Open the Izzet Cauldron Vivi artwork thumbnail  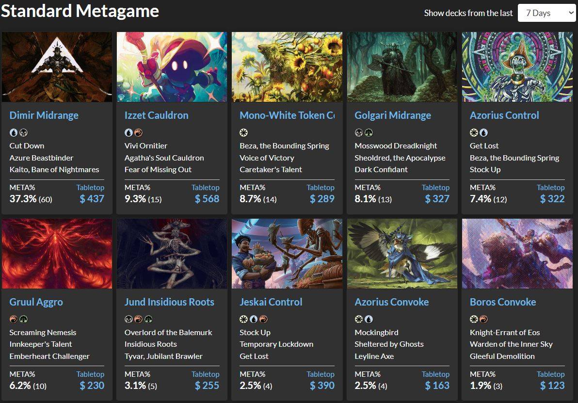coord(172,67)
